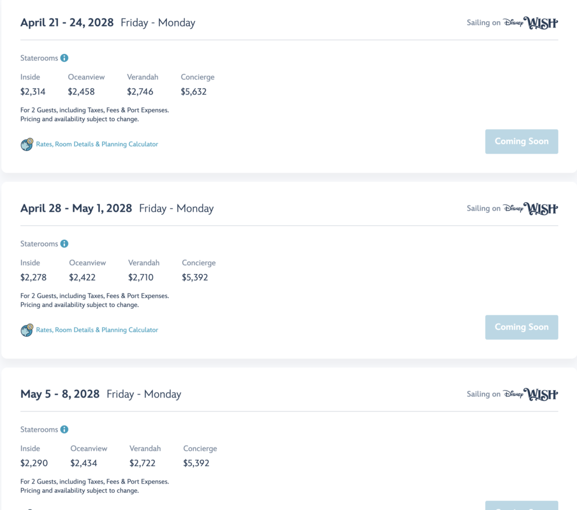This screenshot has height=510, width=577.
Task: Select Oceanview $2,422 price on April 28 sailing
Action: point(82,278)
